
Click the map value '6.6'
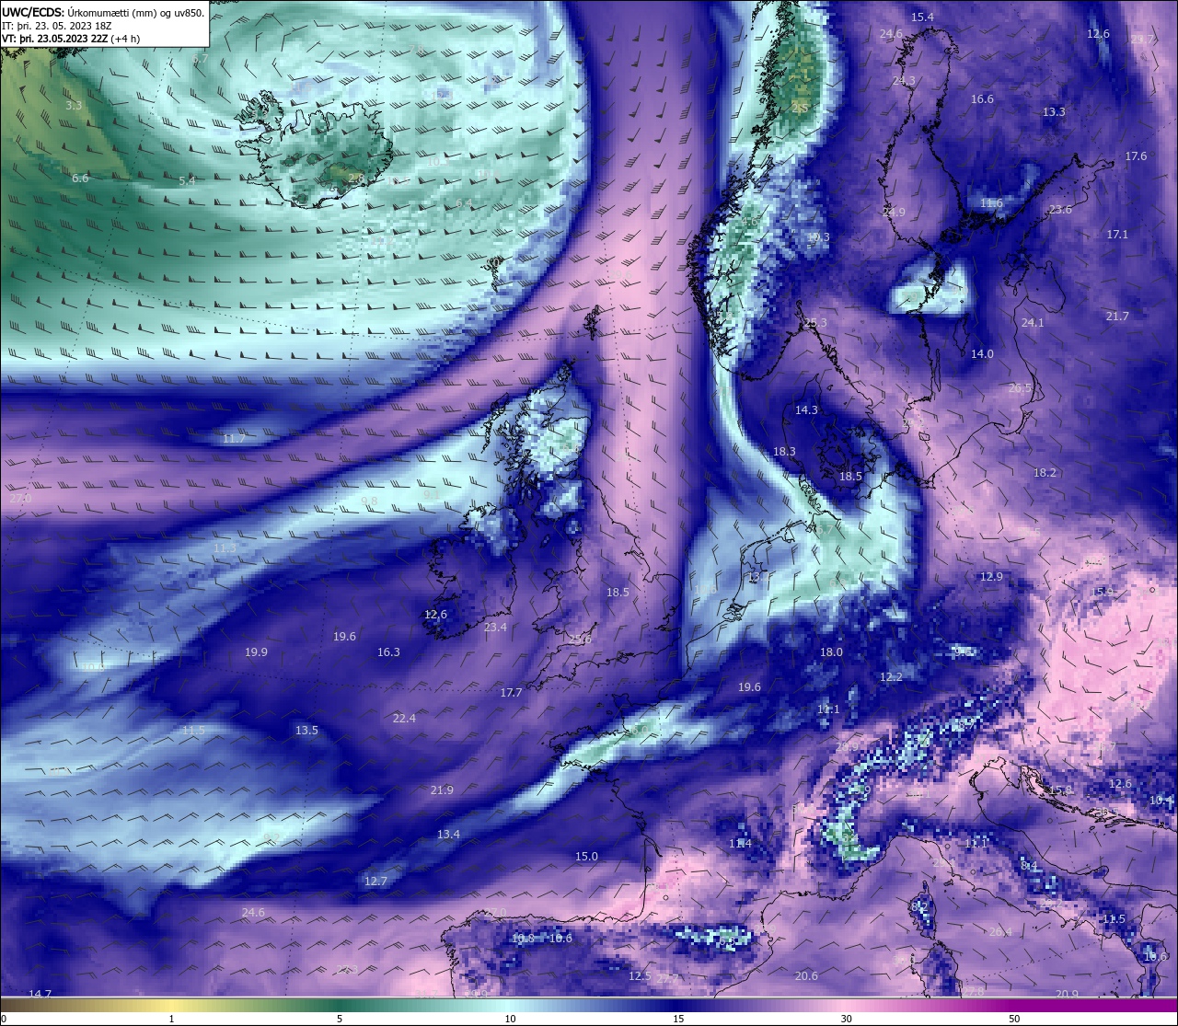[x=80, y=179]
